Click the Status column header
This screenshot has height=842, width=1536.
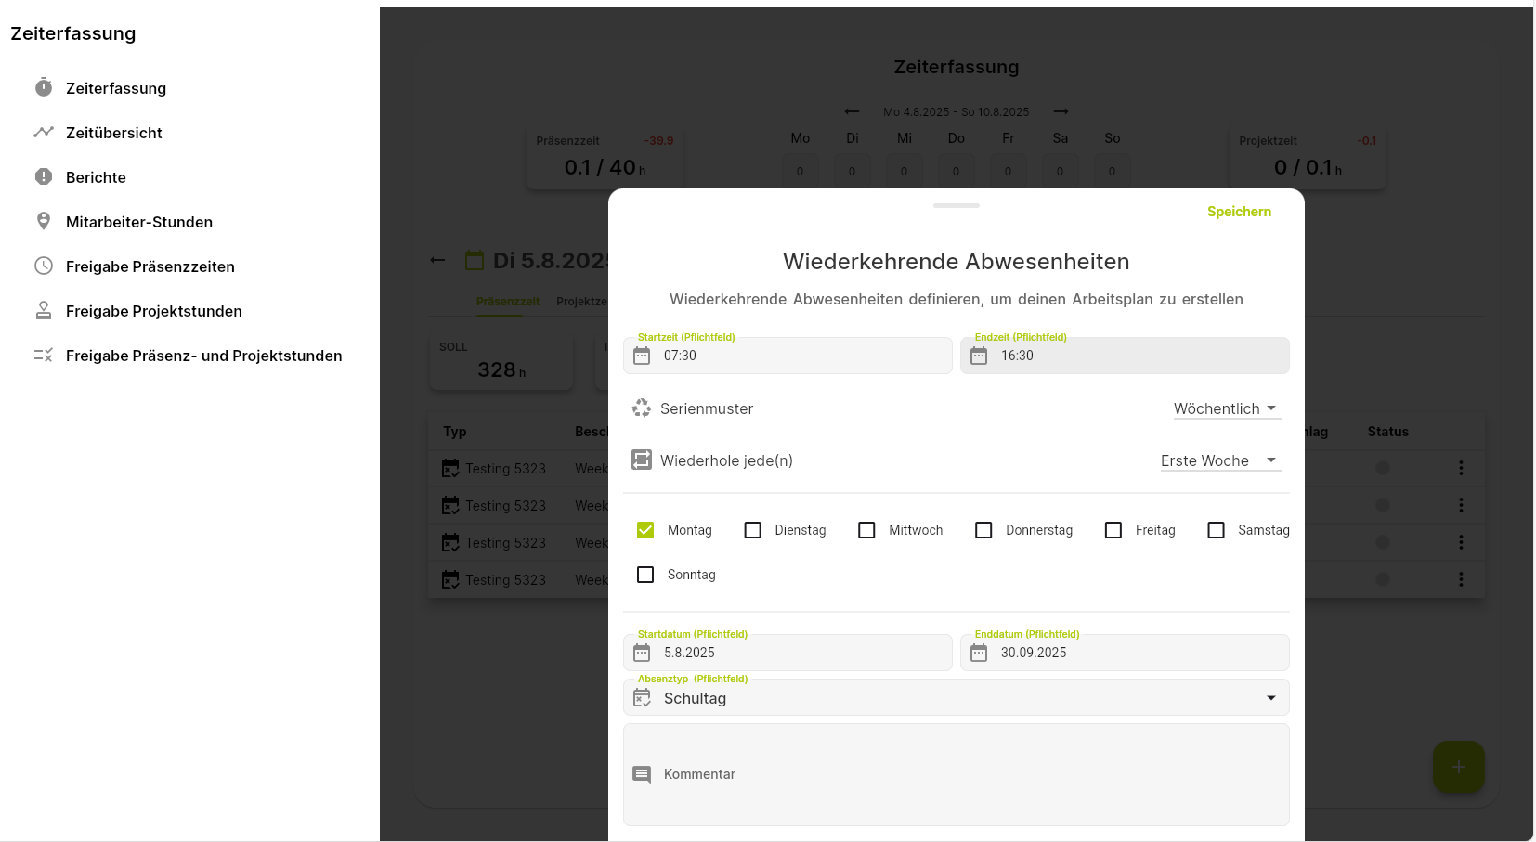[1387, 432]
